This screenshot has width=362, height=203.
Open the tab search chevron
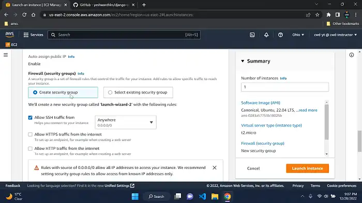tap(316, 4)
